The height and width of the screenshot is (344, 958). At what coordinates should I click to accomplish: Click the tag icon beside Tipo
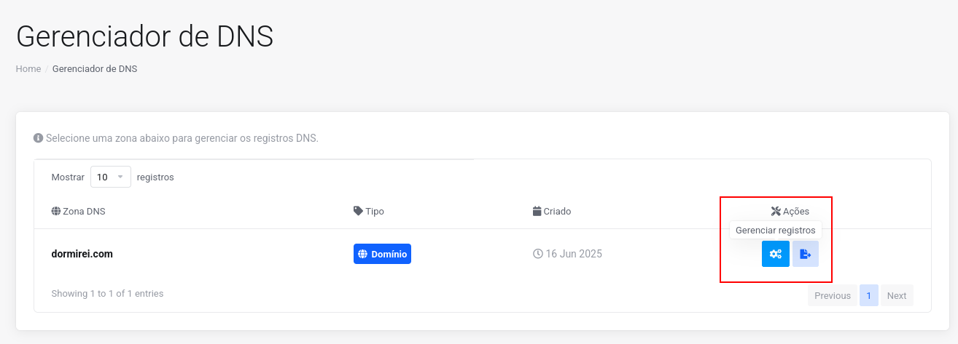[x=358, y=211]
